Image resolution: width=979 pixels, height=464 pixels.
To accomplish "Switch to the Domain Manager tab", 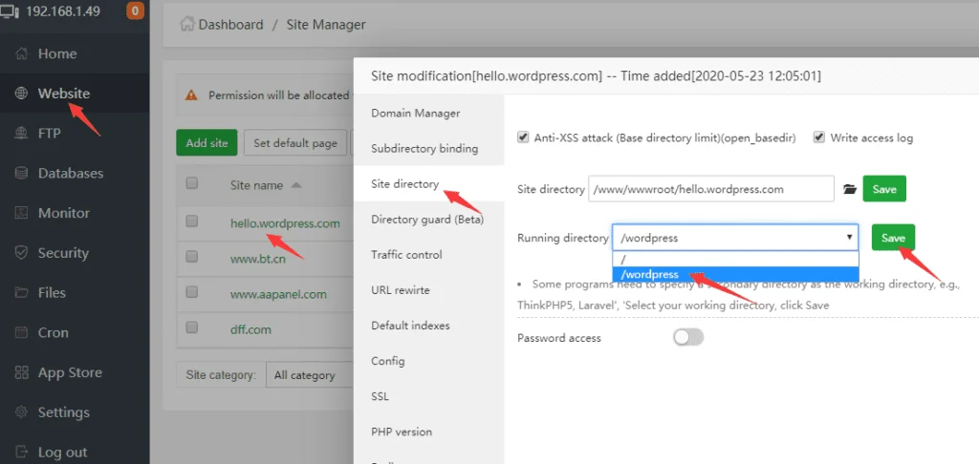I will click(x=415, y=114).
